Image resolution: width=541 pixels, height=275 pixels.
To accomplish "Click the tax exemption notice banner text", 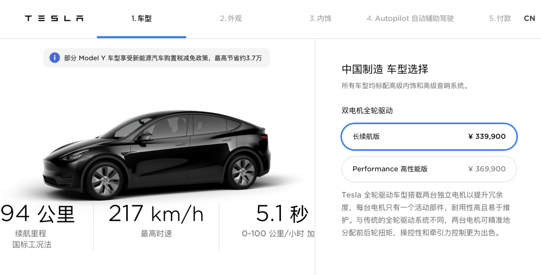I will point(163,58).
